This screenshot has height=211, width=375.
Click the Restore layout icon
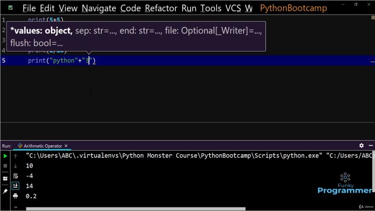(5, 178)
